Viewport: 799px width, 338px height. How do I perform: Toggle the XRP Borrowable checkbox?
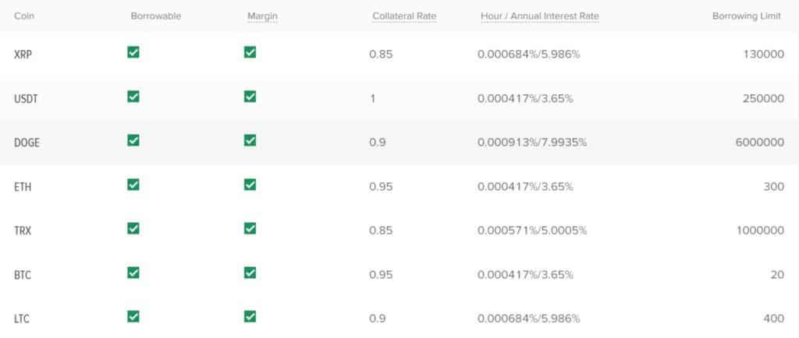pos(133,53)
